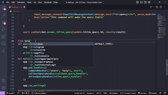Open the File menu
The height and width of the screenshot is (95, 168).
8,2
